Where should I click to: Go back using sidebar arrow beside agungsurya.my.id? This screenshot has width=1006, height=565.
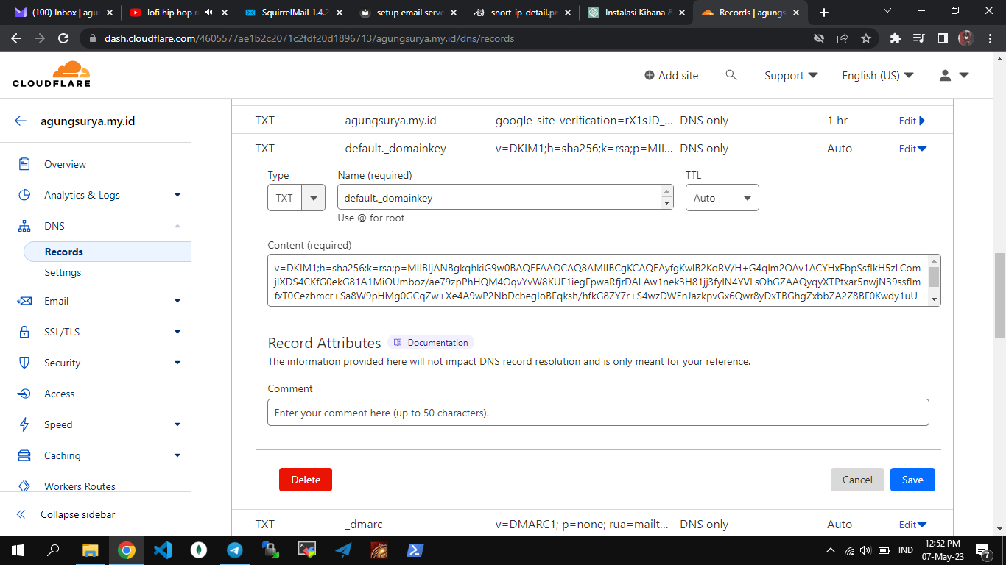21,121
